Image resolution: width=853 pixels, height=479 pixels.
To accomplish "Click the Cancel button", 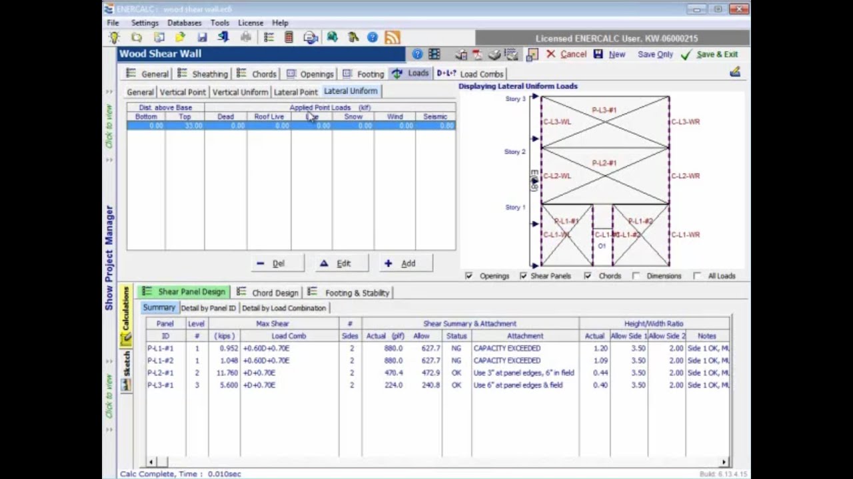I will [x=566, y=55].
